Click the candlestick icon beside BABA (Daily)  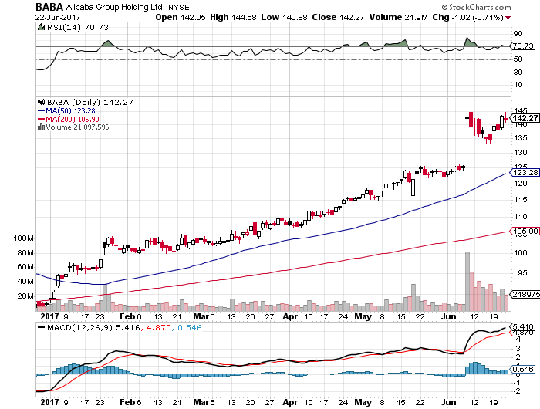pos(41,100)
